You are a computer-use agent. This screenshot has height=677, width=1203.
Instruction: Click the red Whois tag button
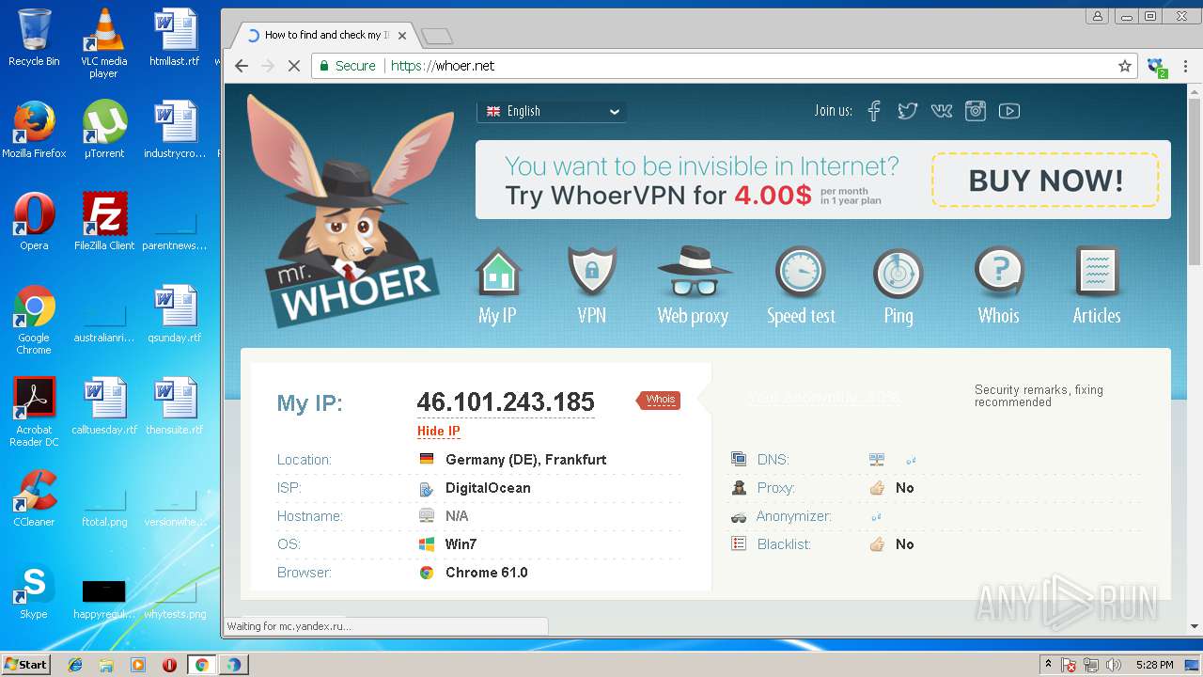point(659,400)
